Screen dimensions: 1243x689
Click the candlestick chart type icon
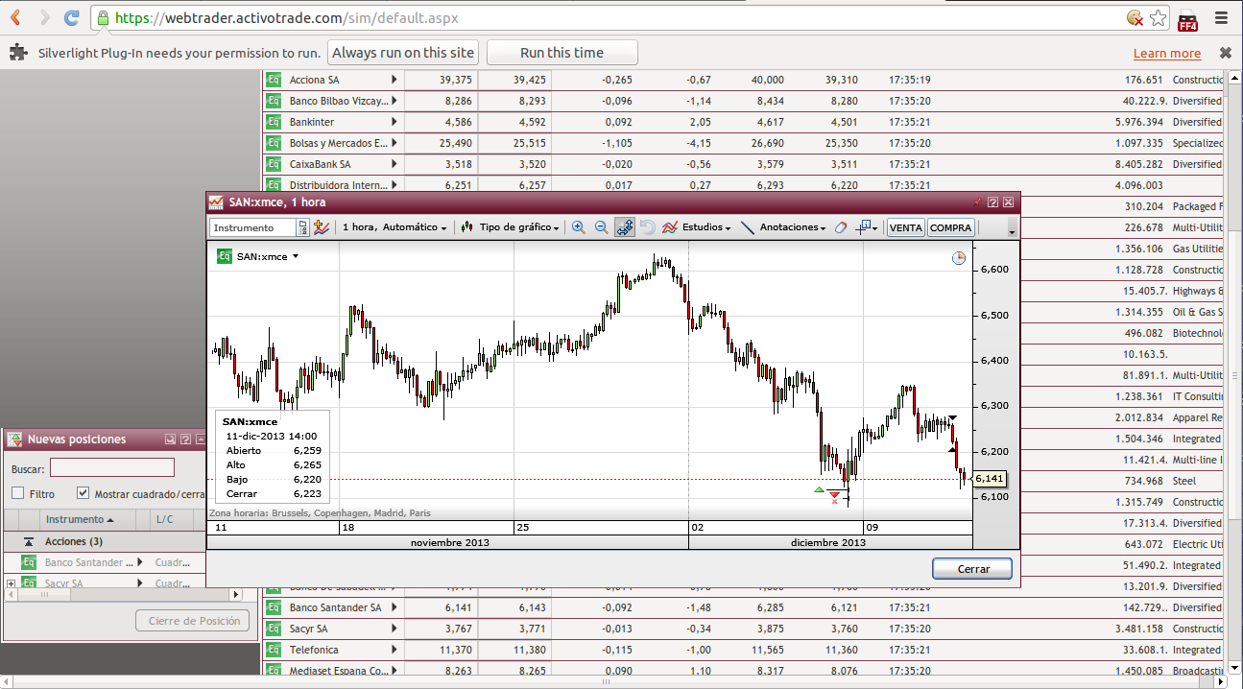[x=467, y=227]
